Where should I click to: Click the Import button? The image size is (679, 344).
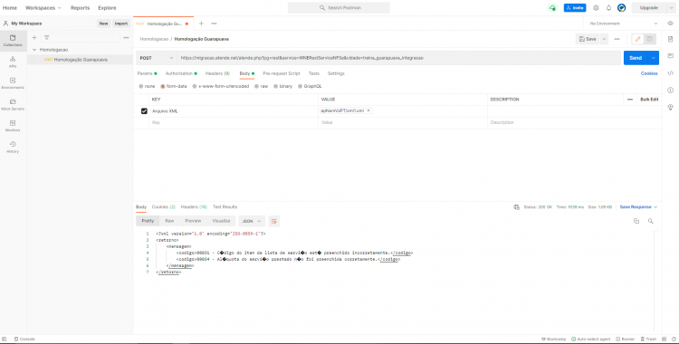tap(121, 24)
